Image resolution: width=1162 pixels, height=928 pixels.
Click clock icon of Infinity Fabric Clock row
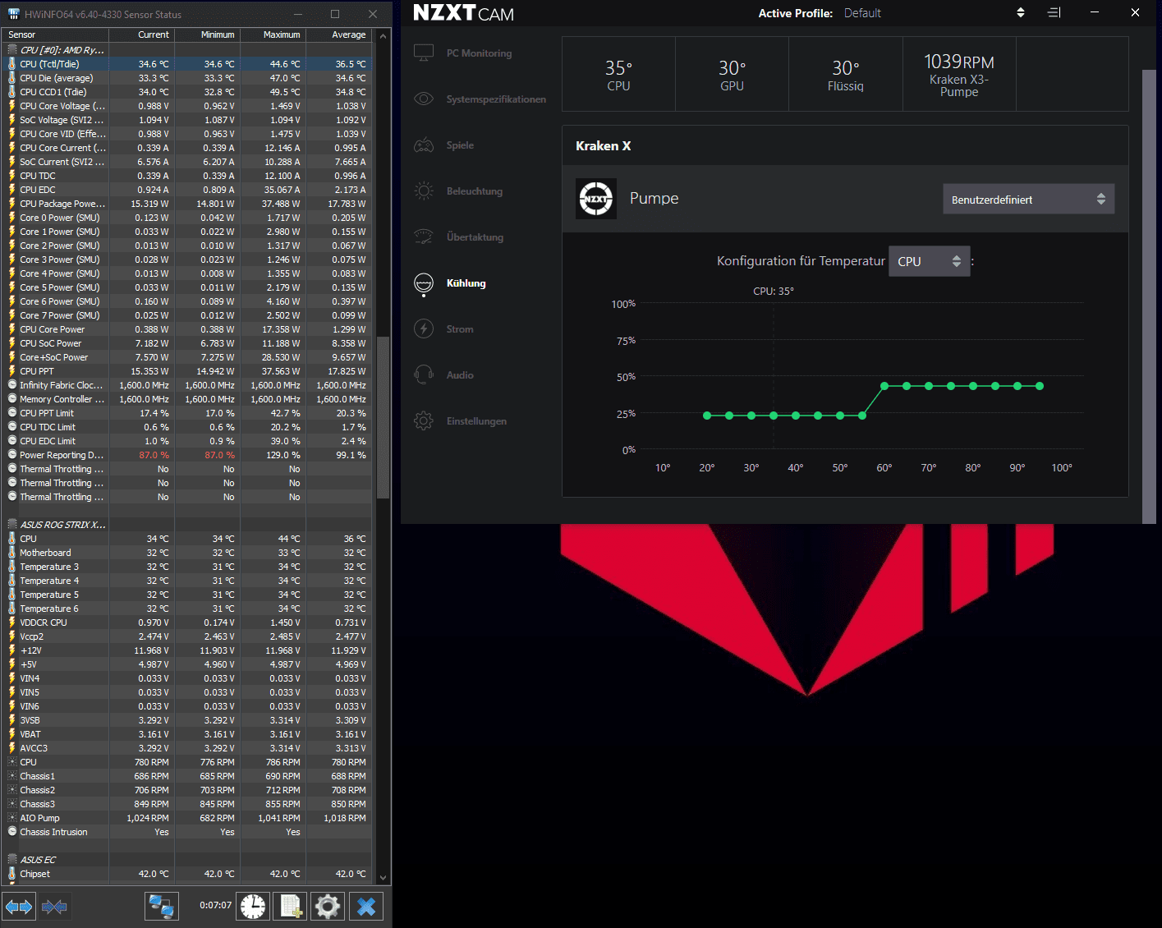tap(11, 385)
